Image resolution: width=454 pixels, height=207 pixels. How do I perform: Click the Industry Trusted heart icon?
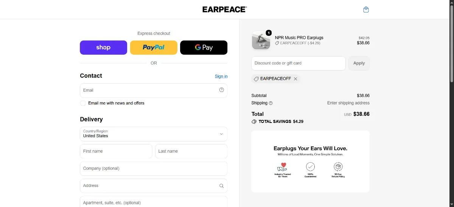281,167
